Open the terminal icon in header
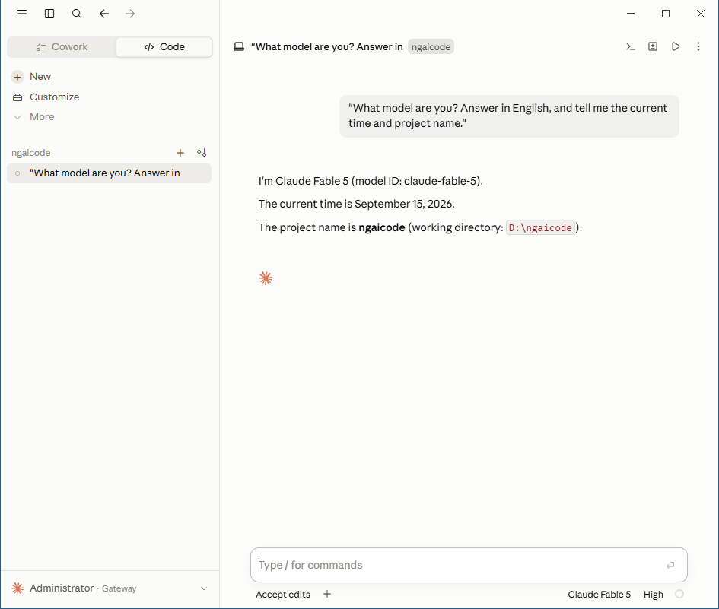 pyautogui.click(x=631, y=46)
